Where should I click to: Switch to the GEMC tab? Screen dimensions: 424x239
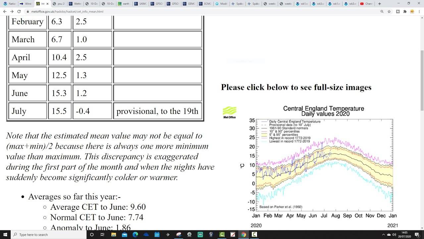coord(189,4)
